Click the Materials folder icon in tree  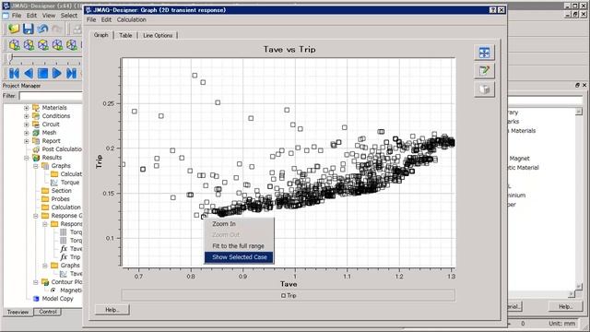point(36,108)
